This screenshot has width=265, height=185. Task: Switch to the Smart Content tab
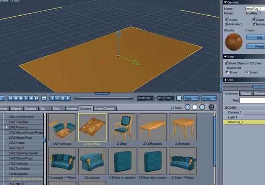[x=104, y=109]
